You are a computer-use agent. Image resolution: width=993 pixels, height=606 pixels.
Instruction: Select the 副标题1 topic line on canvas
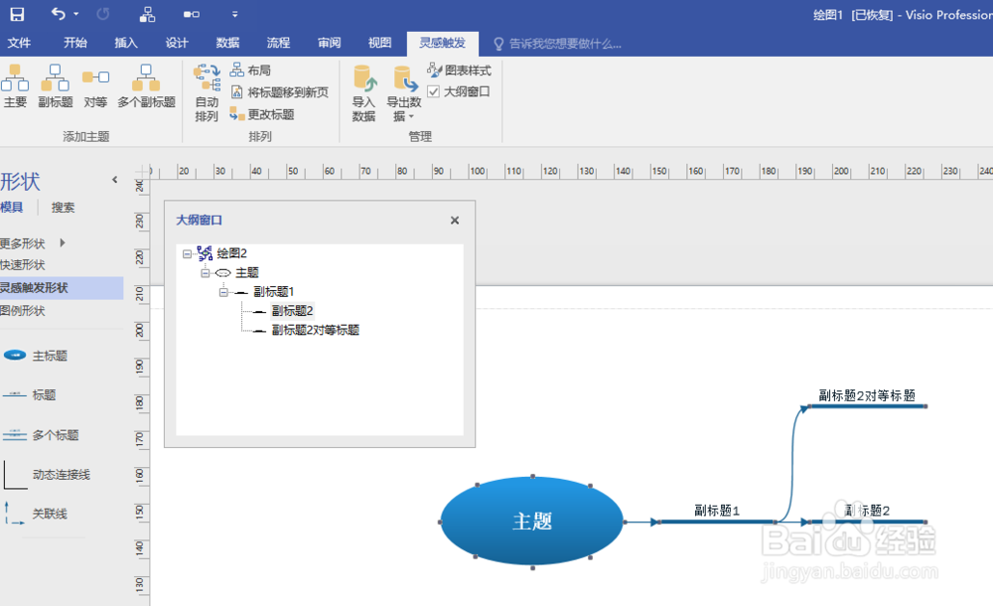[716, 515]
